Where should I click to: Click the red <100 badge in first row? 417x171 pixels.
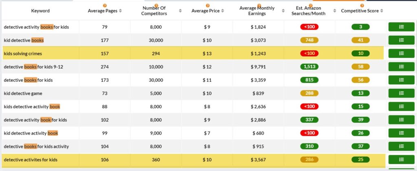[x=309, y=27]
